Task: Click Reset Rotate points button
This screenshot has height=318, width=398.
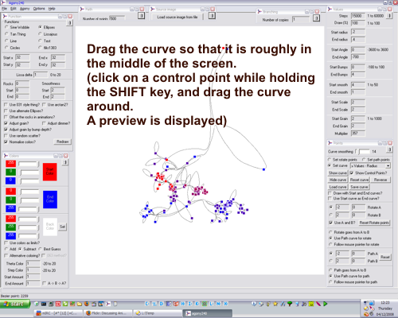Action: coord(374,223)
